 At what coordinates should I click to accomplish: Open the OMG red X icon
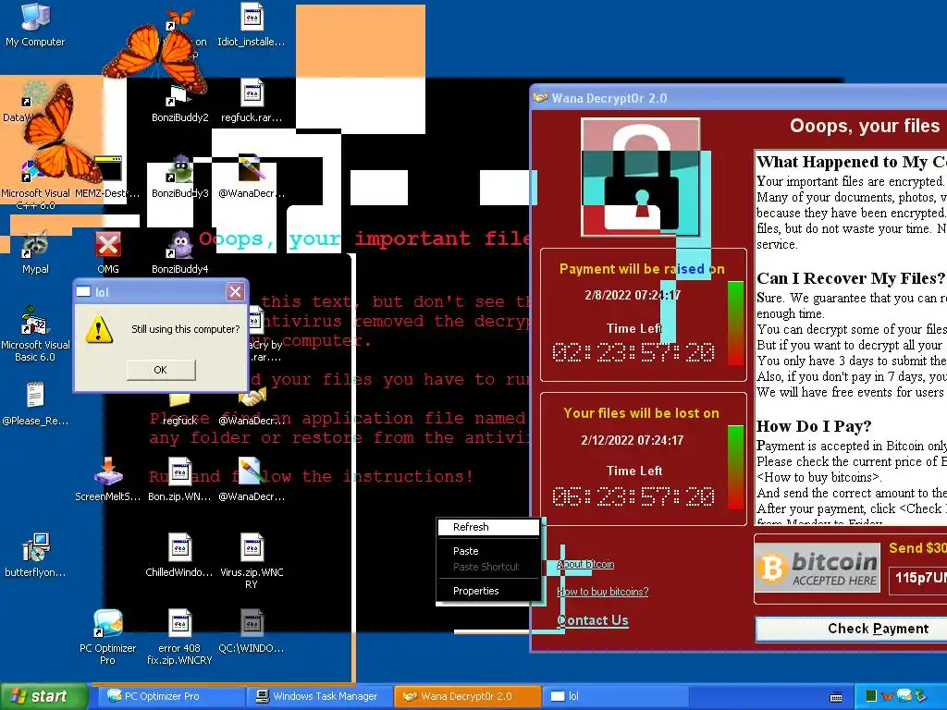coord(107,252)
